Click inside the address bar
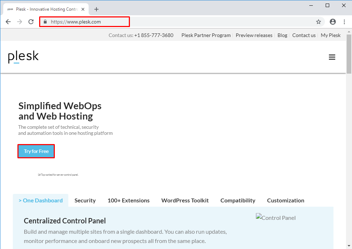This screenshot has height=249, width=352. (x=85, y=22)
